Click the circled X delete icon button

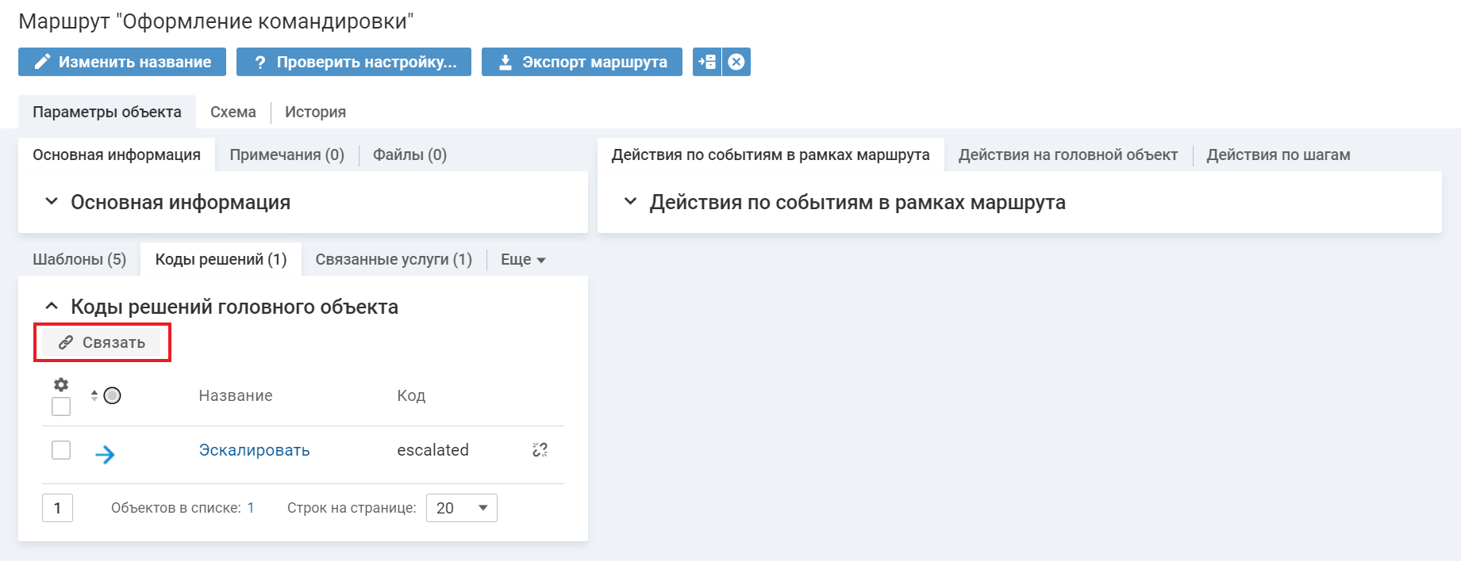point(736,62)
